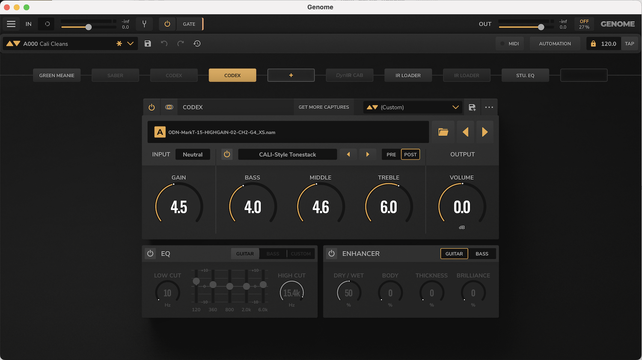Click the CODEX stereo link icon
The image size is (642, 360).
pyautogui.click(x=169, y=107)
